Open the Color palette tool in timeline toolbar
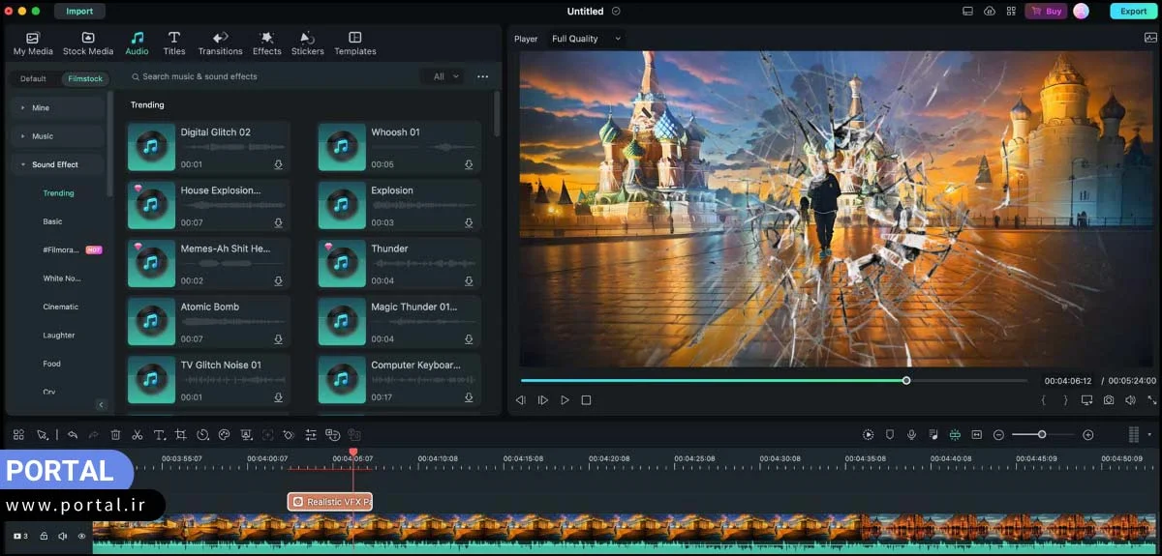 point(224,435)
